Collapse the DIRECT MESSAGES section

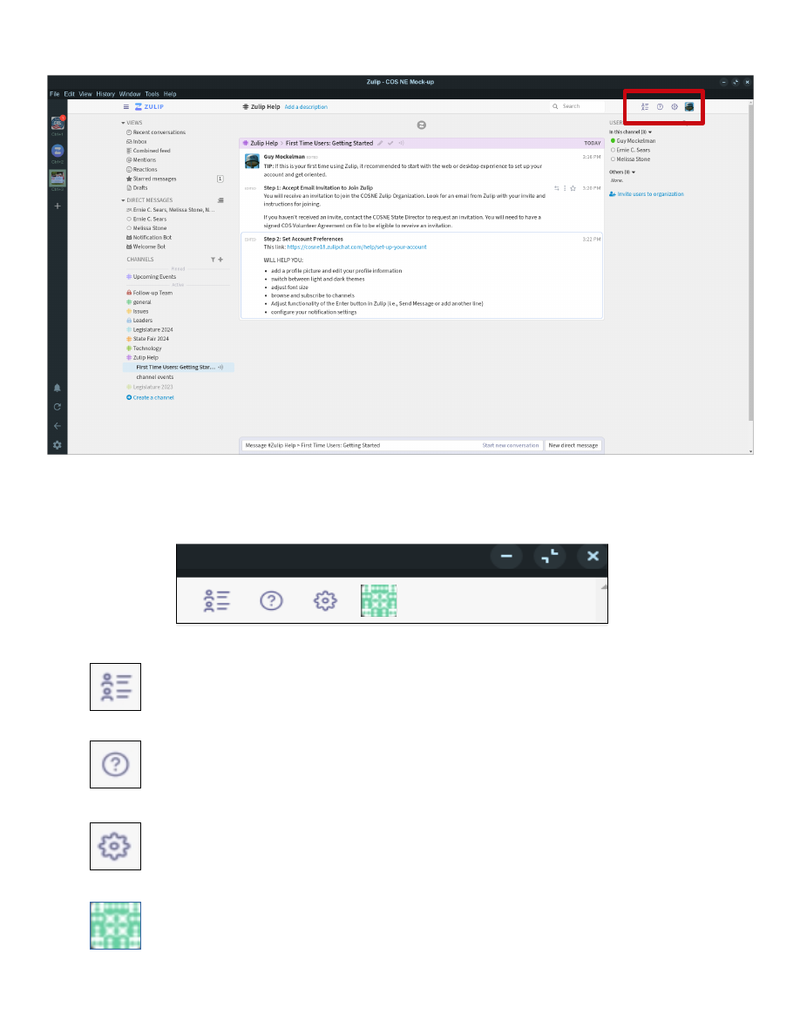[x=123, y=200]
